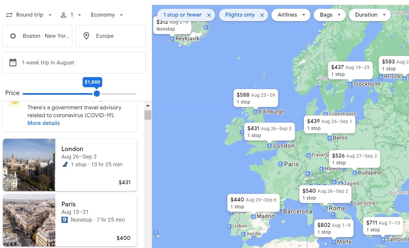Open the Airlines filter menu
Screen dimensions: 409x248
tap(291, 15)
